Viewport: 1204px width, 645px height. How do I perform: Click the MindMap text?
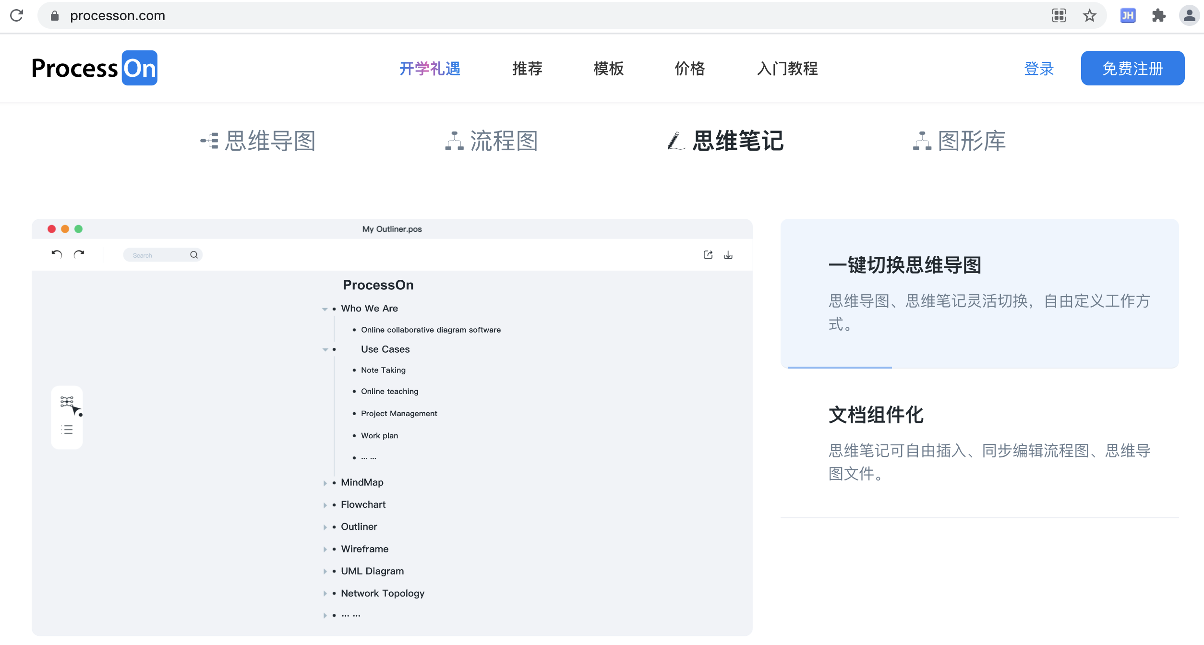tap(362, 482)
